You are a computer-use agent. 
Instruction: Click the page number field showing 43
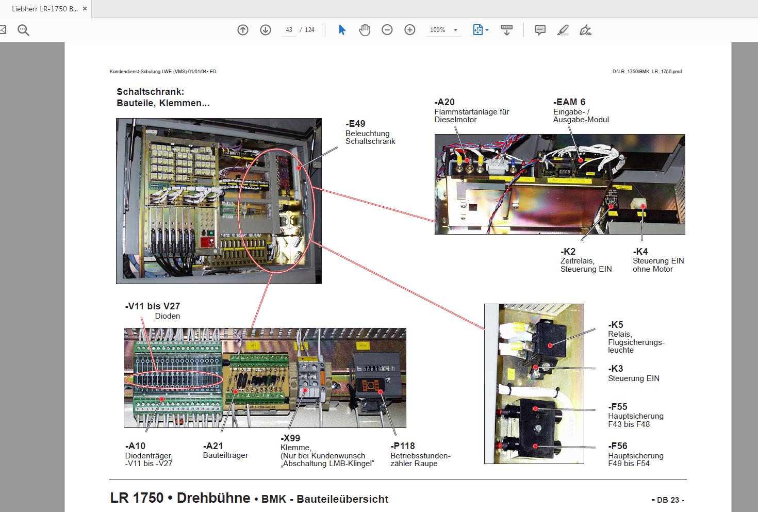point(289,29)
